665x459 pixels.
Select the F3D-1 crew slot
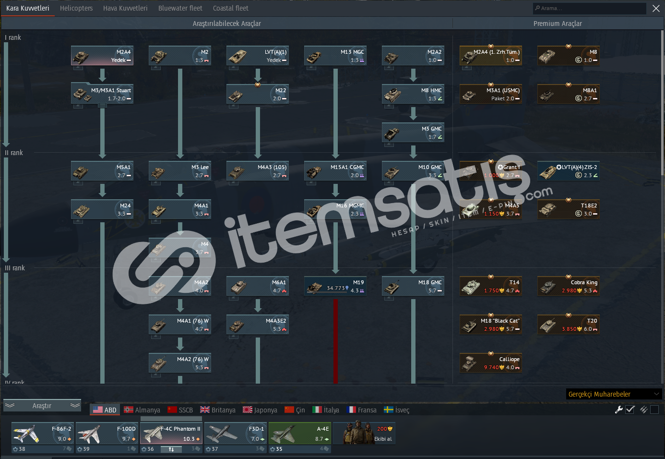click(236, 433)
